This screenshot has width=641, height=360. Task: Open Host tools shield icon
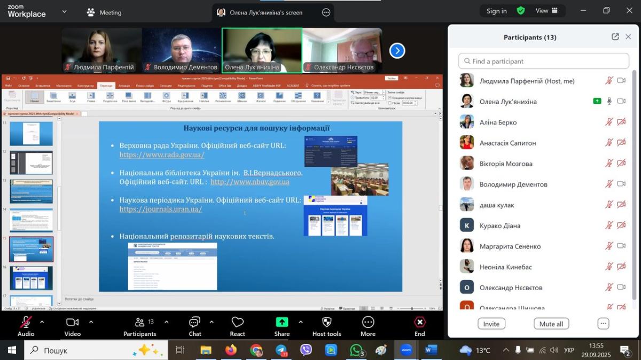coord(326,322)
